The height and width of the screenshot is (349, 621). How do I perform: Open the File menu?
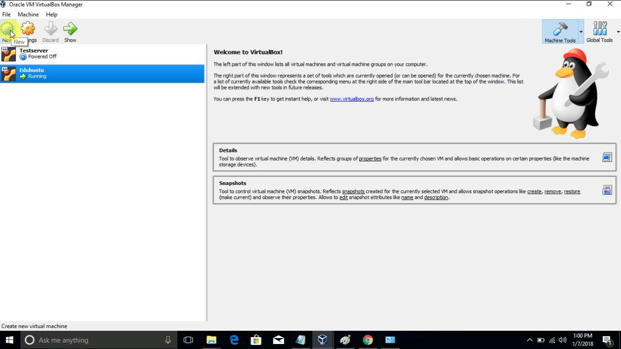6,15
